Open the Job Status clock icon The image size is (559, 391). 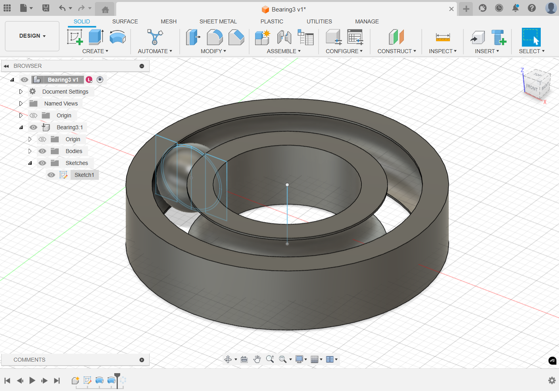coord(499,8)
